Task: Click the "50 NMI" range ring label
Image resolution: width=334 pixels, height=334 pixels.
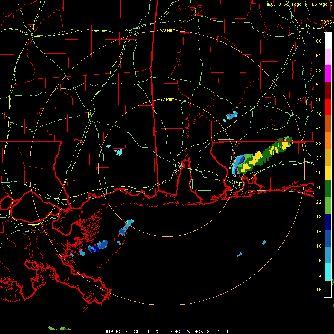Action: point(167,99)
